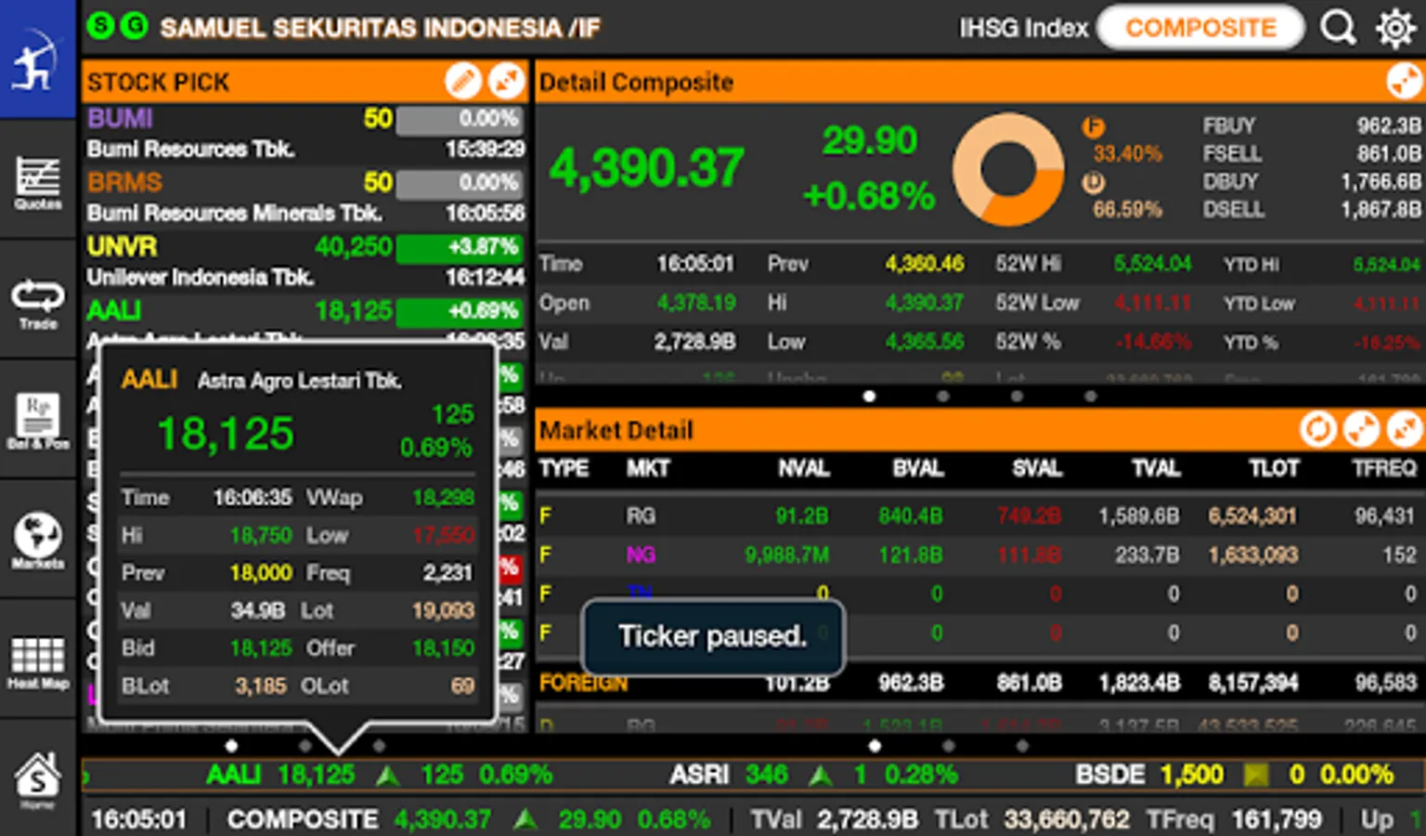
Task: Click Offer 18,150 value in AALI popup
Action: (x=443, y=648)
